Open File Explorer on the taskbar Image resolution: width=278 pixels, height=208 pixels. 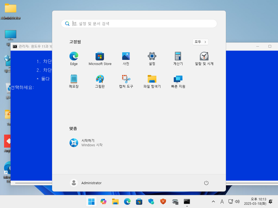(x=115, y=201)
